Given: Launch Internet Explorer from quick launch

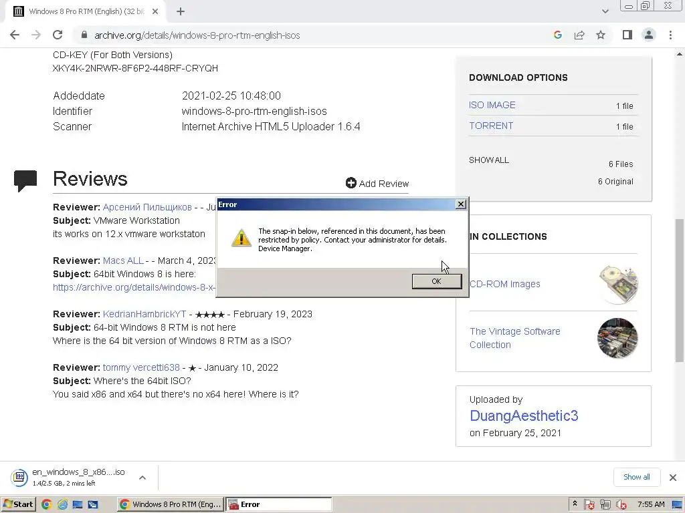Looking at the screenshot, I should coord(62,504).
